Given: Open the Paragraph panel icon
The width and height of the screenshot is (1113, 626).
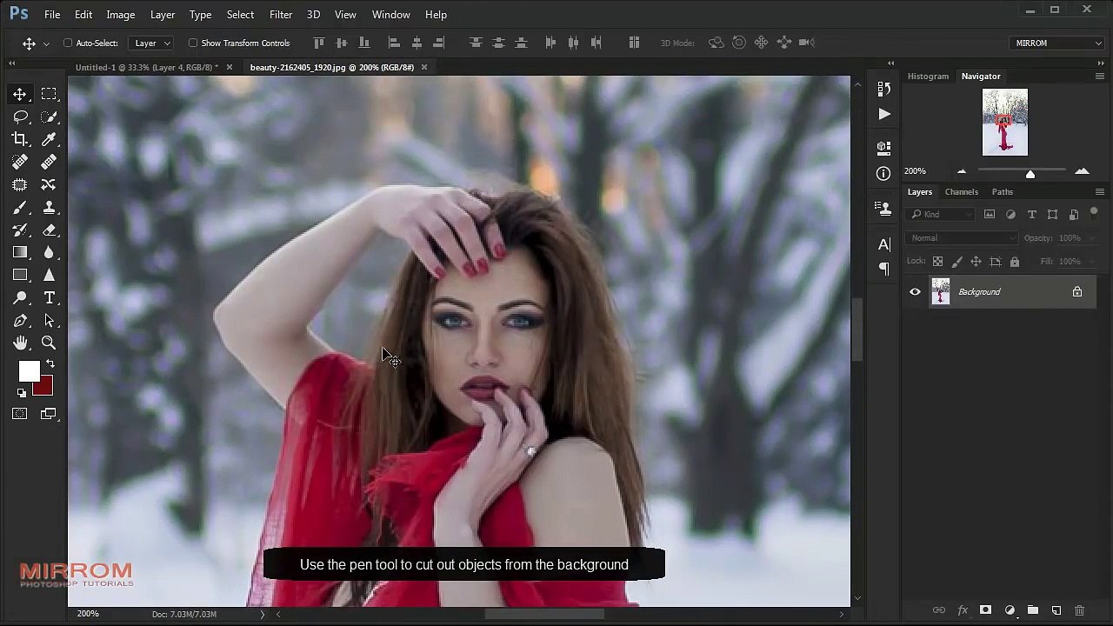Looking at the screenshot, I should click(x=884, y=269).
